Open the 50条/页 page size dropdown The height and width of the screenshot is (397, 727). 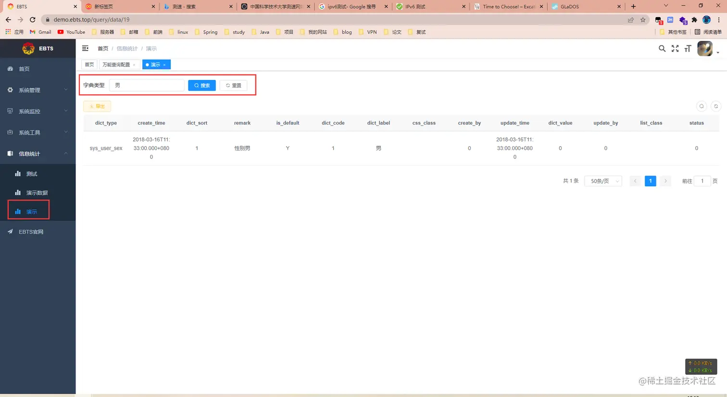click(x=603, y=181)
